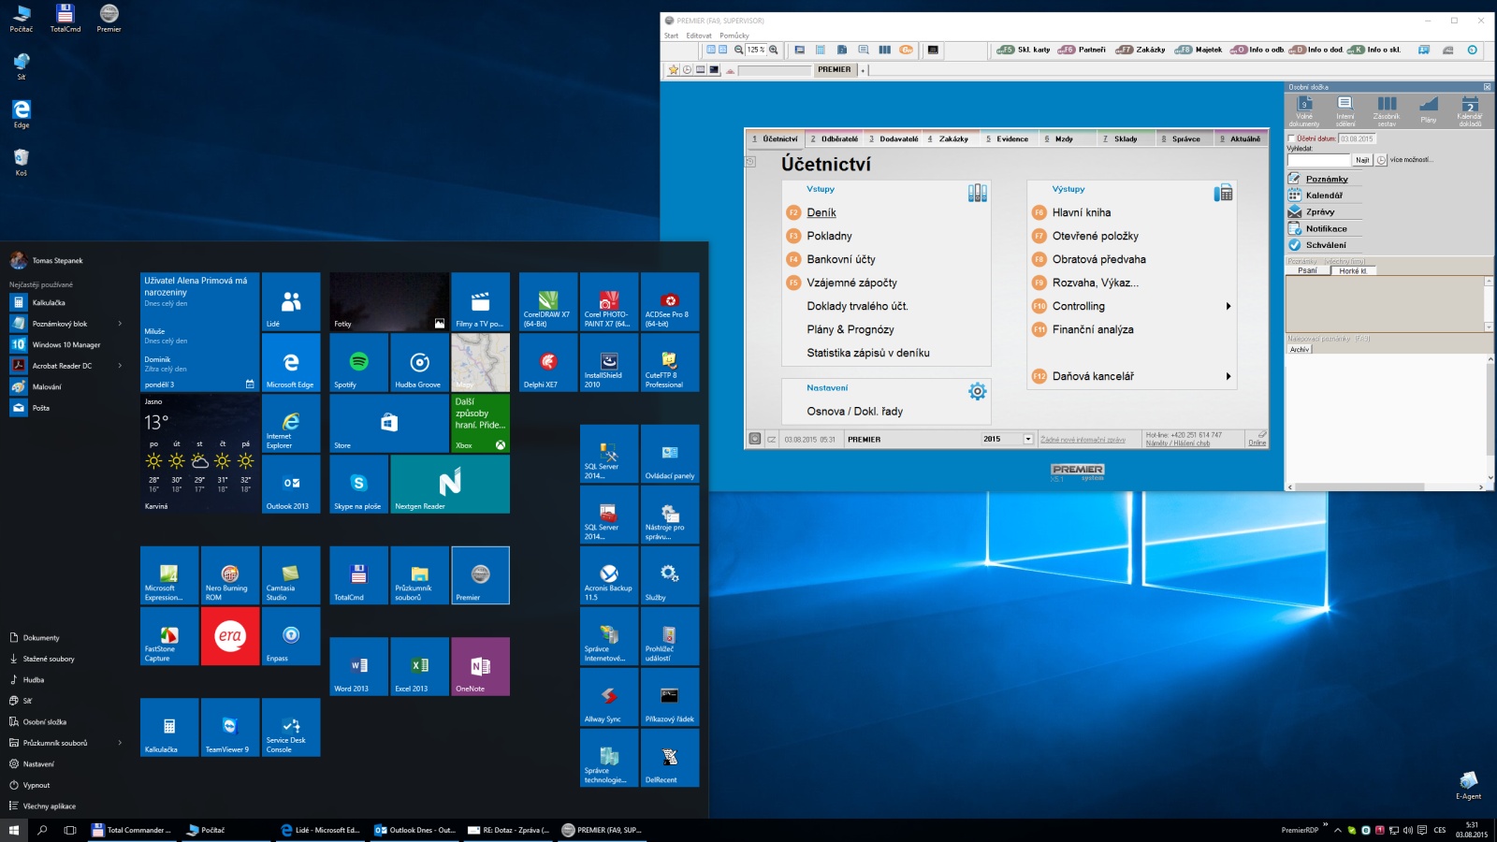Open the Pomůcky menu
This screenshot has width=1497, height=842.
click(734, 36)
